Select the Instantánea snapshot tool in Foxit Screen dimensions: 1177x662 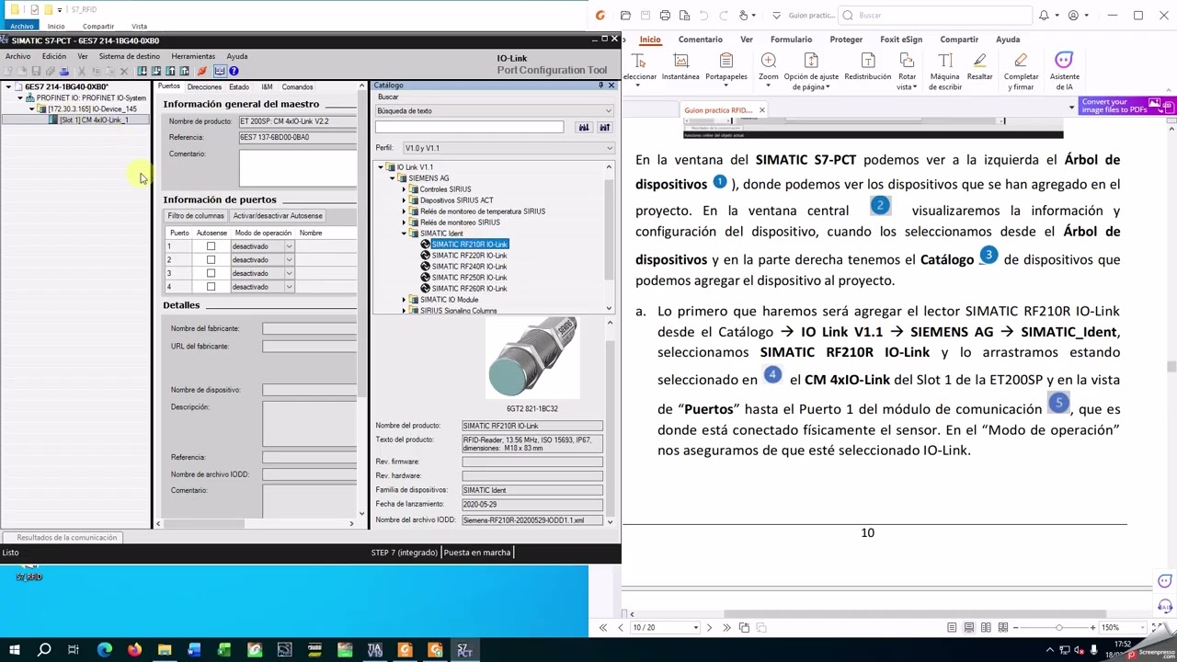click(680, 67)
